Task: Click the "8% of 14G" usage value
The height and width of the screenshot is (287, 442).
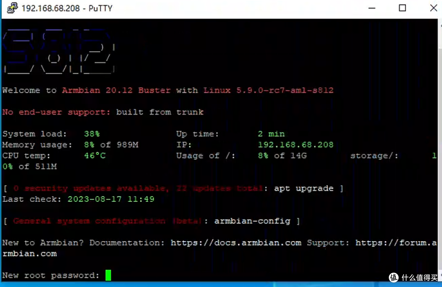Action: (282, 156)
